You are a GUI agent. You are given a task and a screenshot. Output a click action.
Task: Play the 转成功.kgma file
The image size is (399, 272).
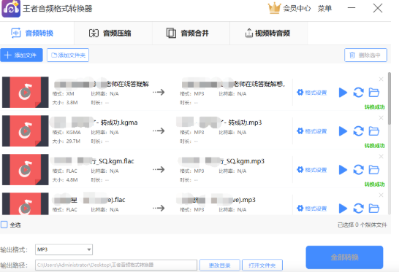[343, 131]
